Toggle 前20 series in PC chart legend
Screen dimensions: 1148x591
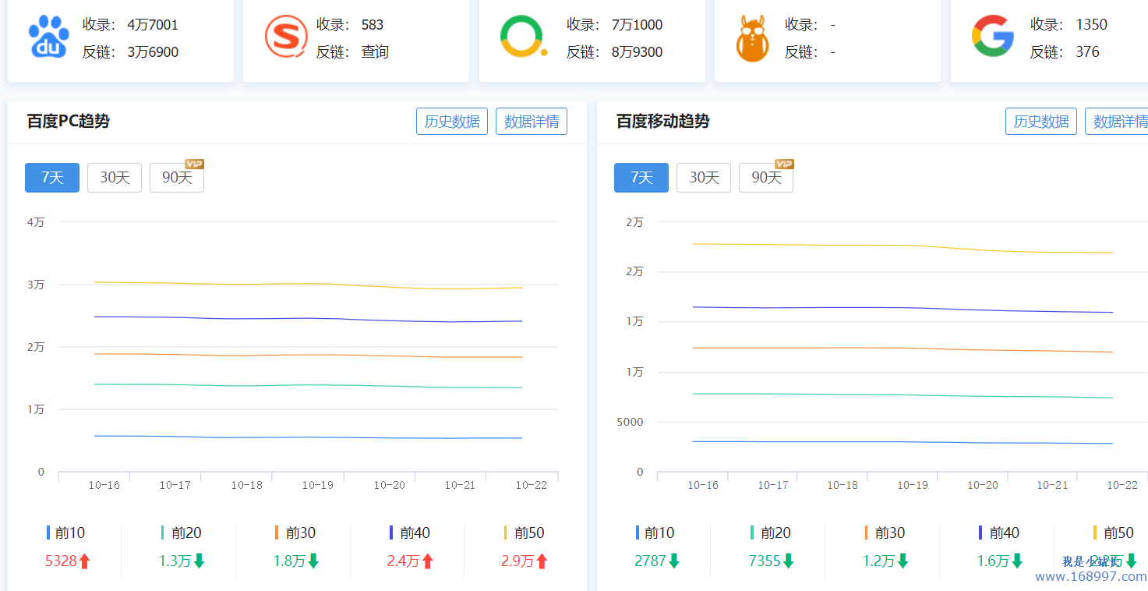click(181, 533)
